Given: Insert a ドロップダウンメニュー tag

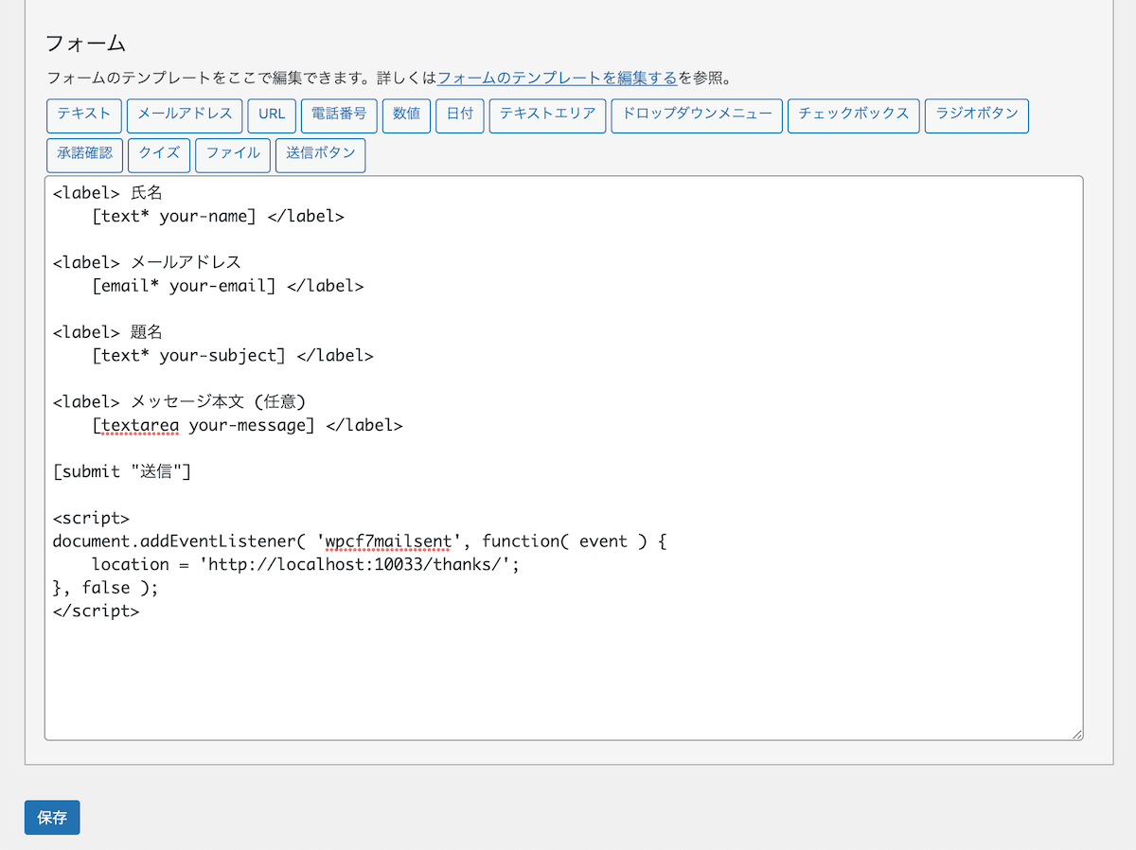Looking at the screenshot, I should (x=696, y=115).
